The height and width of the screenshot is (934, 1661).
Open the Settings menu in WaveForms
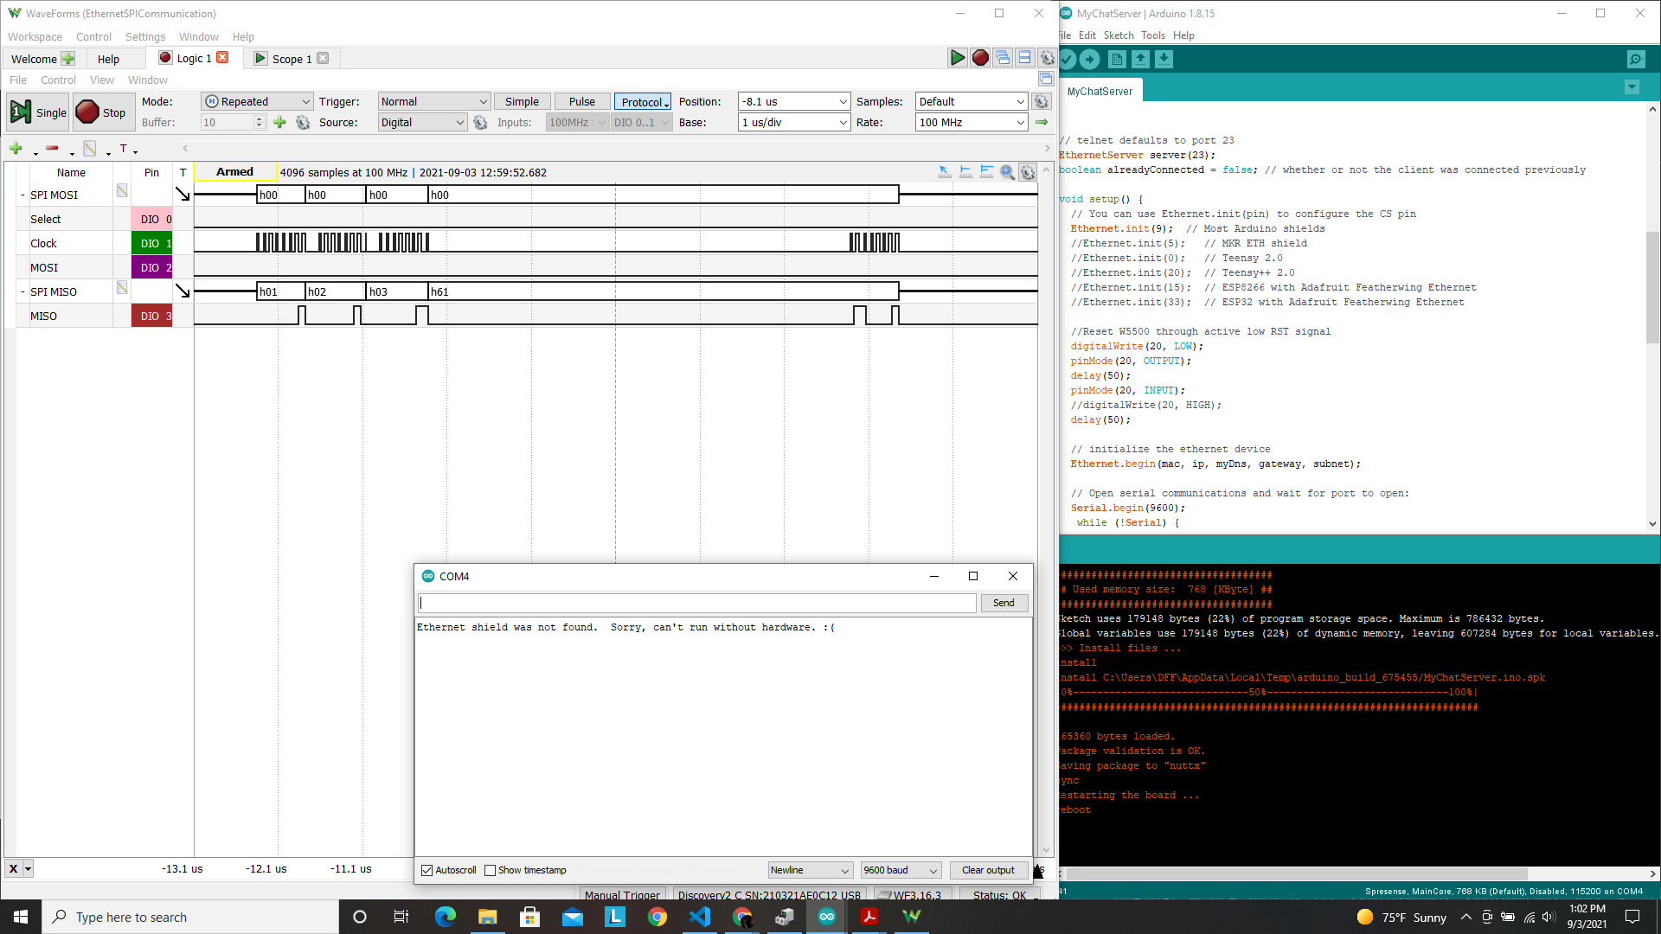pyautogui.click(x=145, y=36)
